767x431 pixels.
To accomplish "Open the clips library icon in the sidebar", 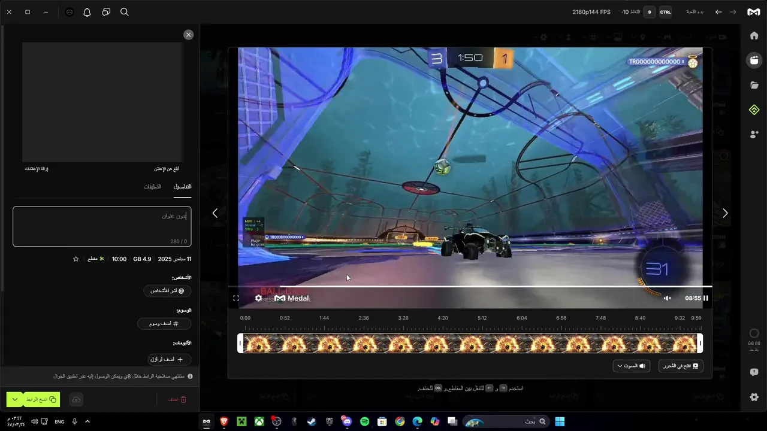I will [x=754, y=60].
